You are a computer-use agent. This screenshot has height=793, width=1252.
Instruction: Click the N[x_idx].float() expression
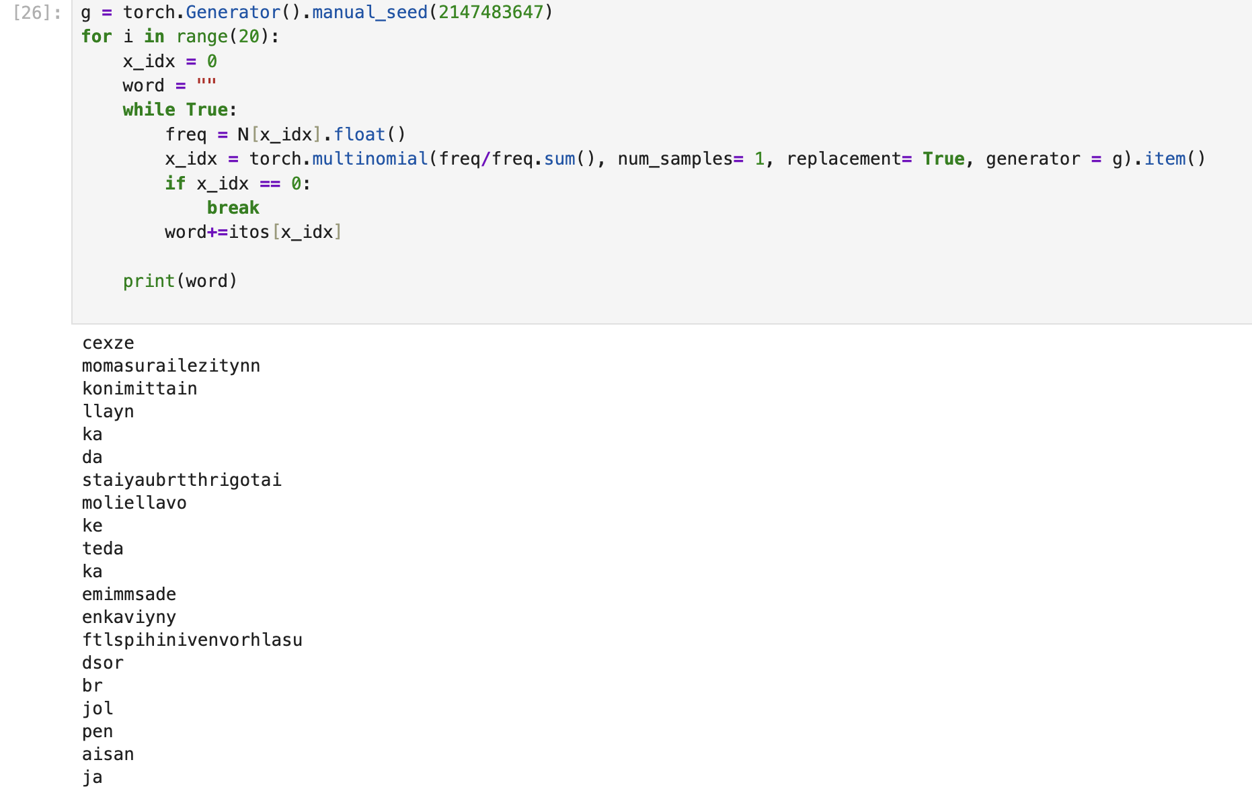coord(321,135)
